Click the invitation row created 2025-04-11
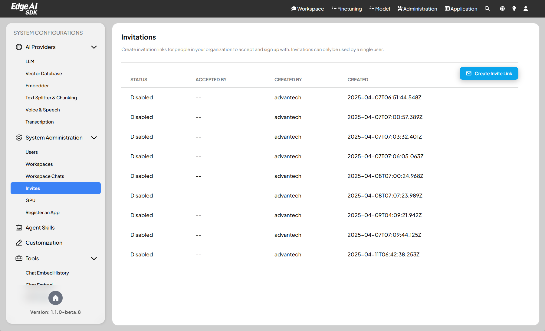The image size is (545, 331). pyautogui.click(x=320, y=255)
